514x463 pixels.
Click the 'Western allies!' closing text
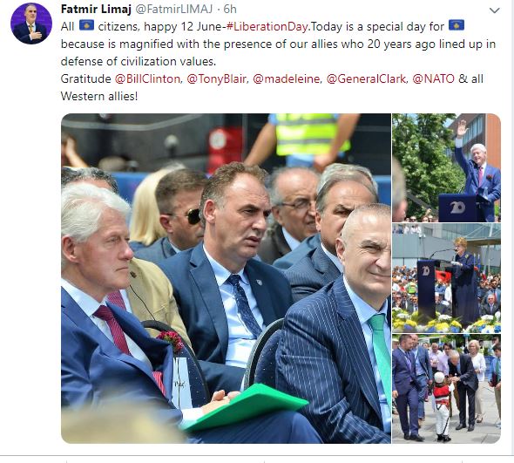tap(99, 96)
